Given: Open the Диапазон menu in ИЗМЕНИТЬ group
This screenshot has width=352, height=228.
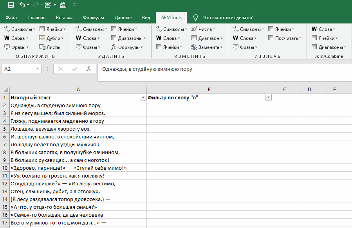Looking at the screenshot, I should coord(207,38).
